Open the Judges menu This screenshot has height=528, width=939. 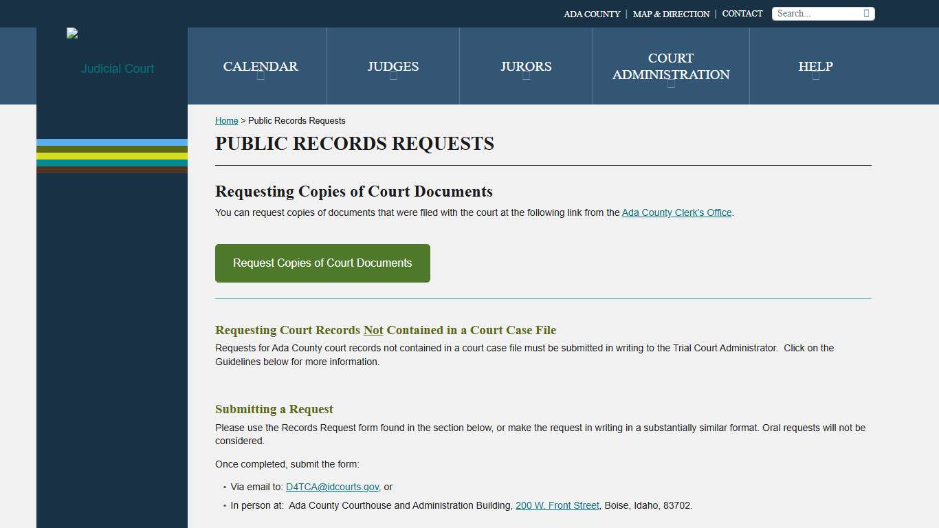click(393, 66)
